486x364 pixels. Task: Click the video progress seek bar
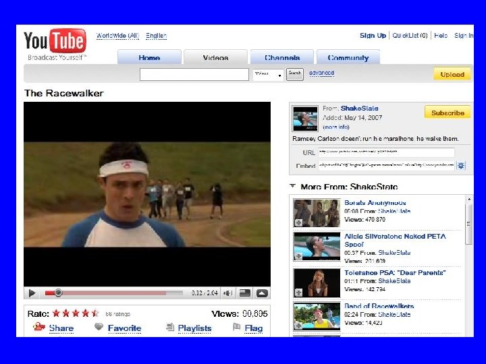tap(114, 293)
